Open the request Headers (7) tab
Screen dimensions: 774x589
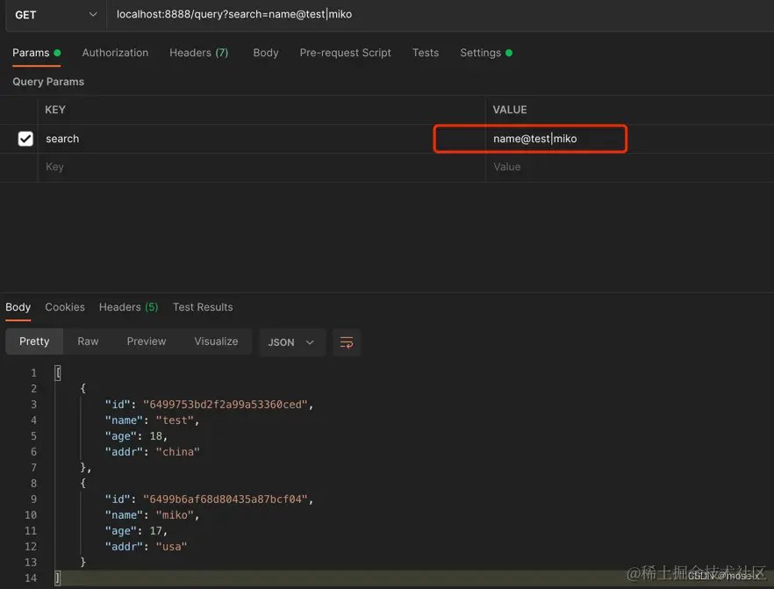point(199,53)
